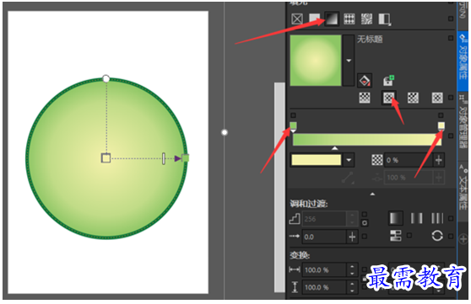This screenshot has height=304, width=471.
Task: Toggle the small square beside the reverse fill icon
Action: [x=409, y=235]
